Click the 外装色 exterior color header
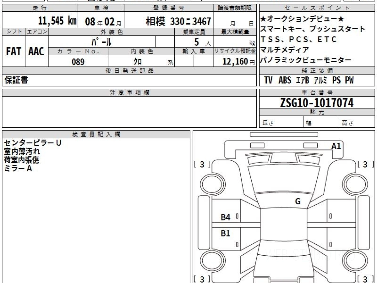 (112, 32)
